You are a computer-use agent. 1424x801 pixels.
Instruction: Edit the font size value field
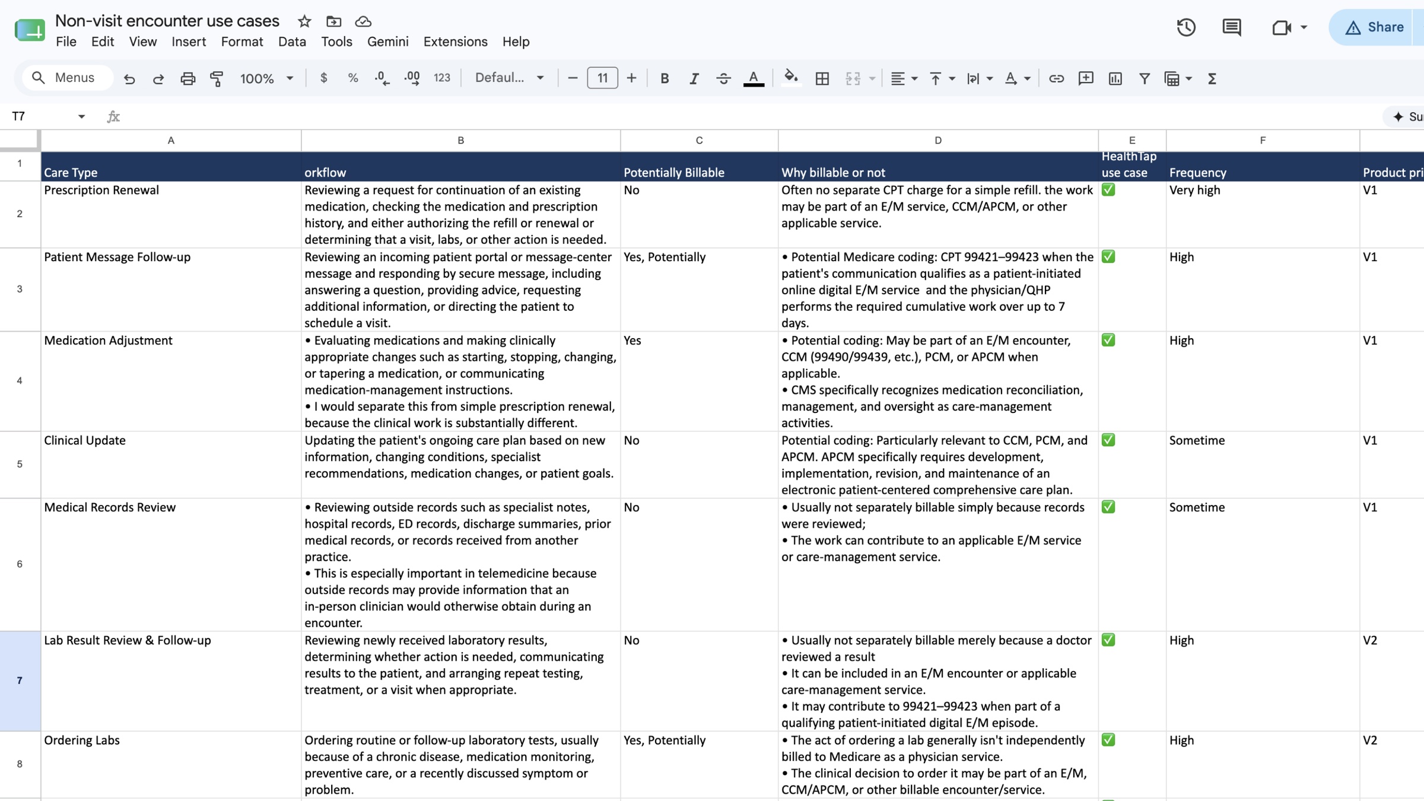(602, 78)
